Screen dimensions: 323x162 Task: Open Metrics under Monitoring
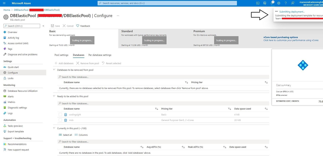(x=11, y=102)
